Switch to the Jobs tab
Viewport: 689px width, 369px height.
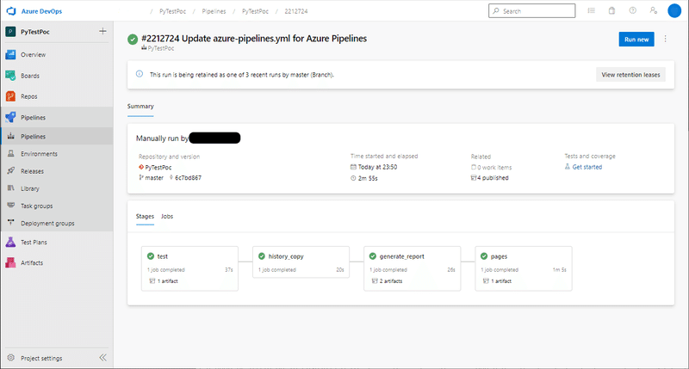coord(167,216)
